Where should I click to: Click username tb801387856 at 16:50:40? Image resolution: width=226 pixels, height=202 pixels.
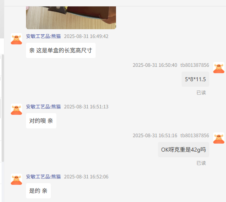click(194, 65)
